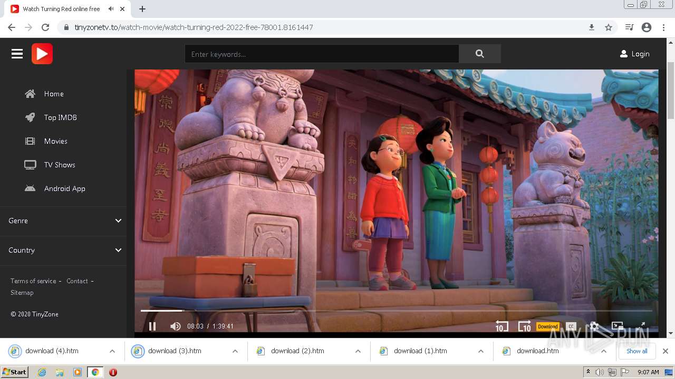Open options for download (2).htm
Screen dimensions: 675x379
point(358,351)
